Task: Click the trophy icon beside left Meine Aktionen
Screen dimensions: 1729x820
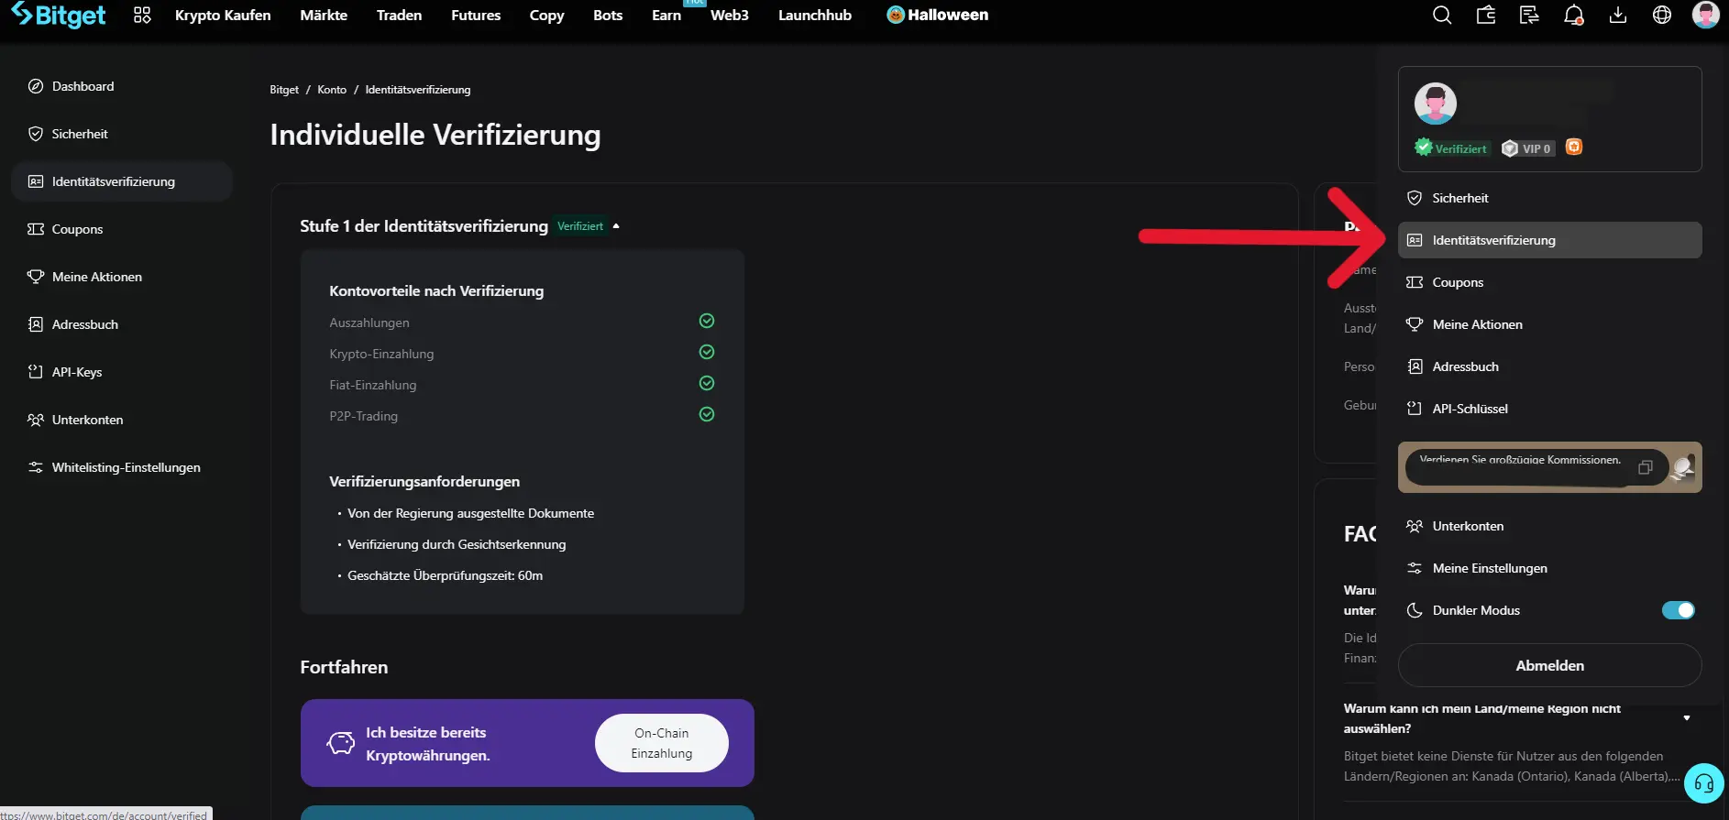Action: point(36,277)
